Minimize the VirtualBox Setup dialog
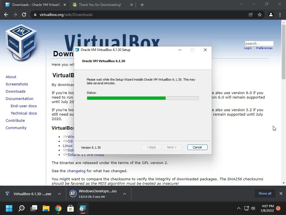This screenshot has height=215, width=286. [180, 50]
